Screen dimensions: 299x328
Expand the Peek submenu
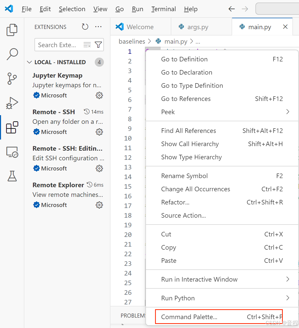click(287, 112)
